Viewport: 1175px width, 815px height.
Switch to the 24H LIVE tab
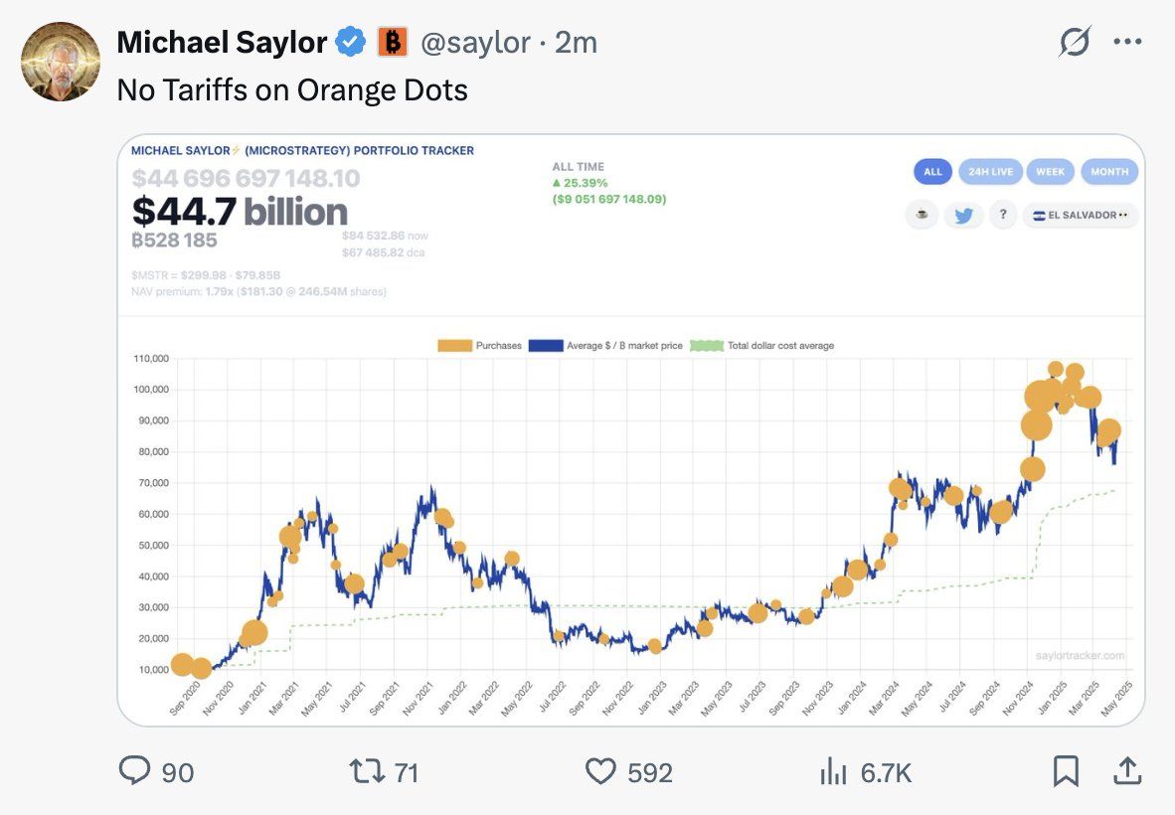point(989,171)
